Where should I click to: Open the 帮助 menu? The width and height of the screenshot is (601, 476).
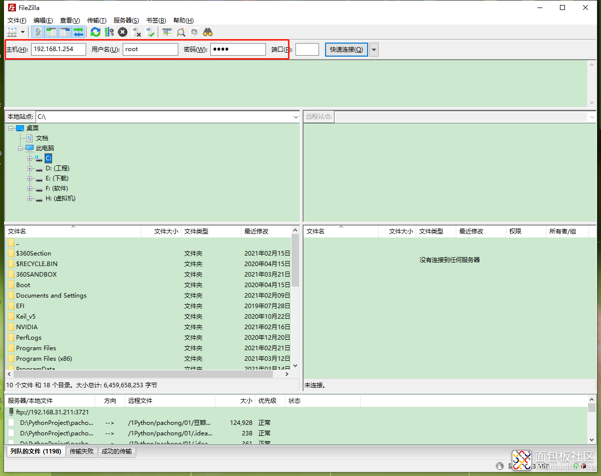coord(183,20)
